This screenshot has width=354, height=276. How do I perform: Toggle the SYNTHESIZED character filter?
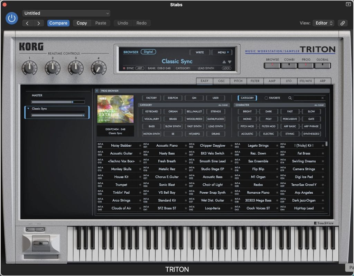[x=311, y=134]
